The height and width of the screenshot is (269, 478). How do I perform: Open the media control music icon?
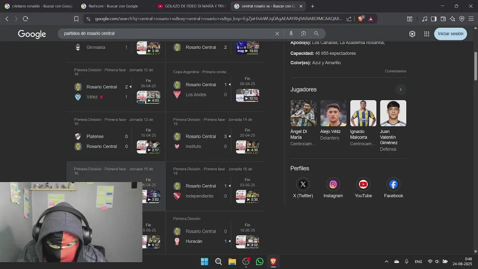(x=425, y=19)
